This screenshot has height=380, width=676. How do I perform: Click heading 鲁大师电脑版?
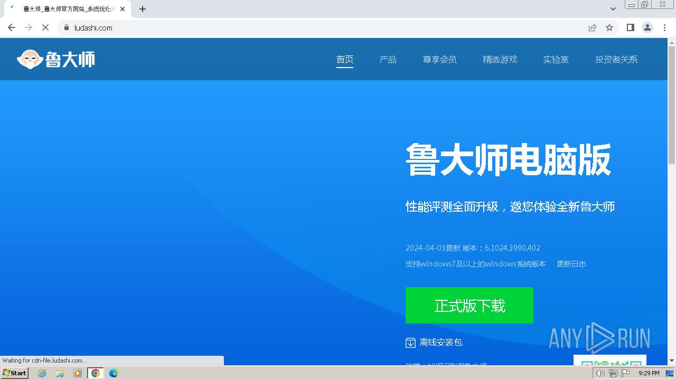point(508,159)
